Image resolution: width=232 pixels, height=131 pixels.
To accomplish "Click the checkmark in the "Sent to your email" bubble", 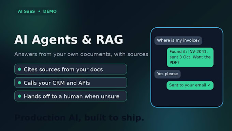I will 209,85.
